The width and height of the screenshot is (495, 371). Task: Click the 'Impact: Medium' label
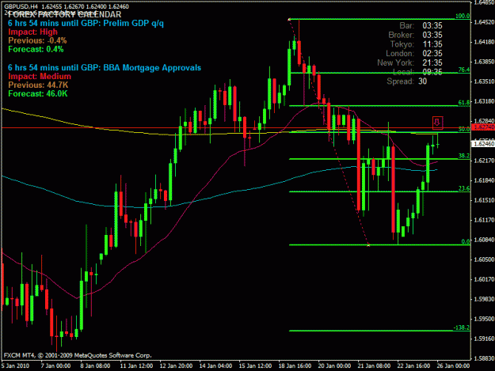pos(40,76)
